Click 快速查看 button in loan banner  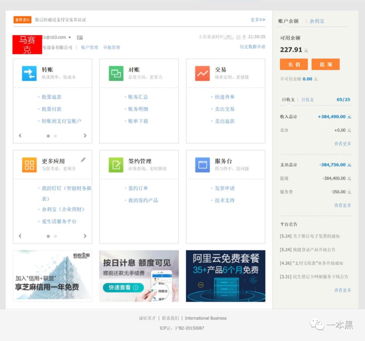coord(123,288)
